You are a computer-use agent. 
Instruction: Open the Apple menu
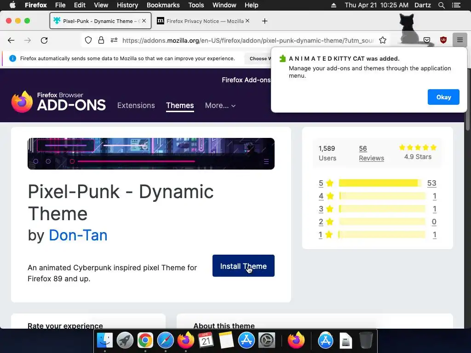[x=12, y=5]
